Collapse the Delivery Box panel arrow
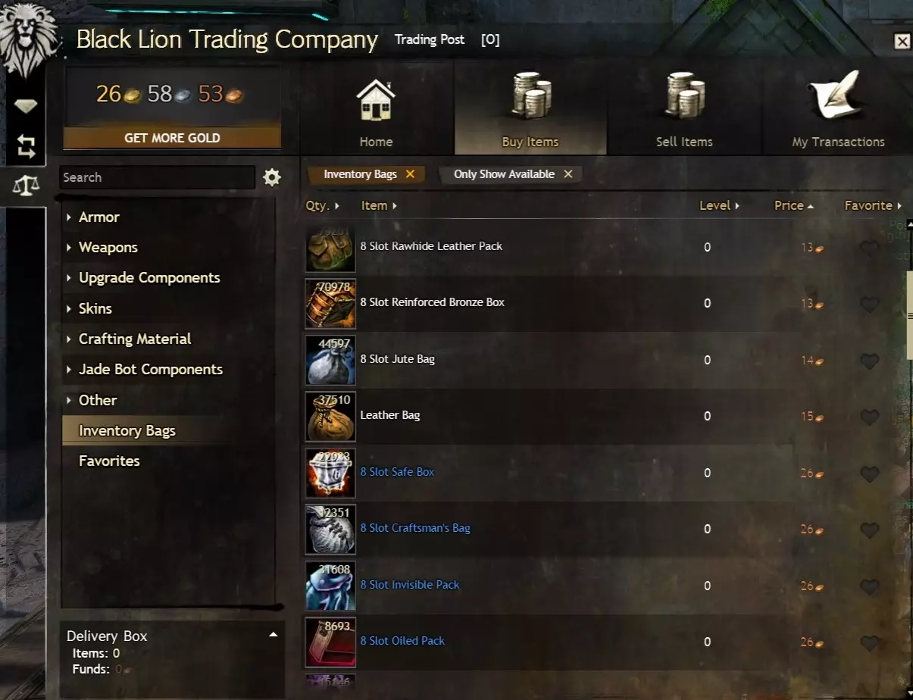The image size is (913, 700). (274, 635)
